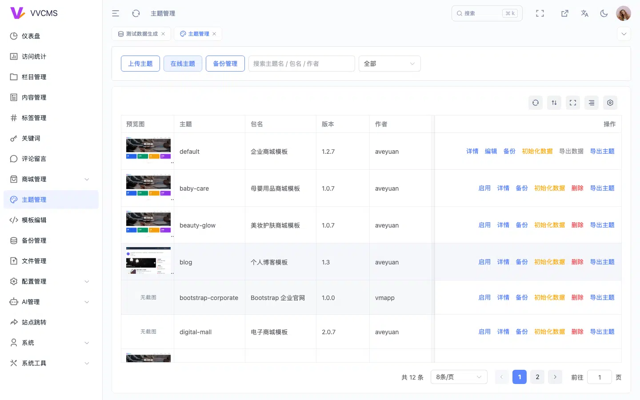Collapse the sidebar with hamburger icon
Image resolution: width=640 pixels, height=400 pixels.
pos(116,13)
